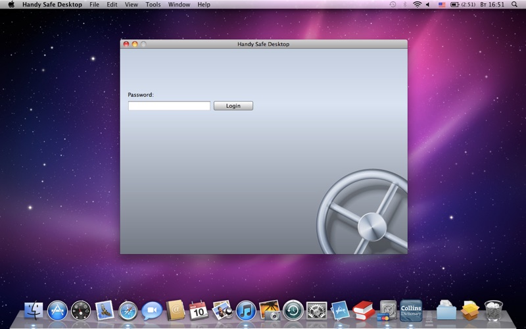Screen dimensions: 526x329
Task: Open App Store from the Dock
Action: pyautogui.click(x=57, y=311)
